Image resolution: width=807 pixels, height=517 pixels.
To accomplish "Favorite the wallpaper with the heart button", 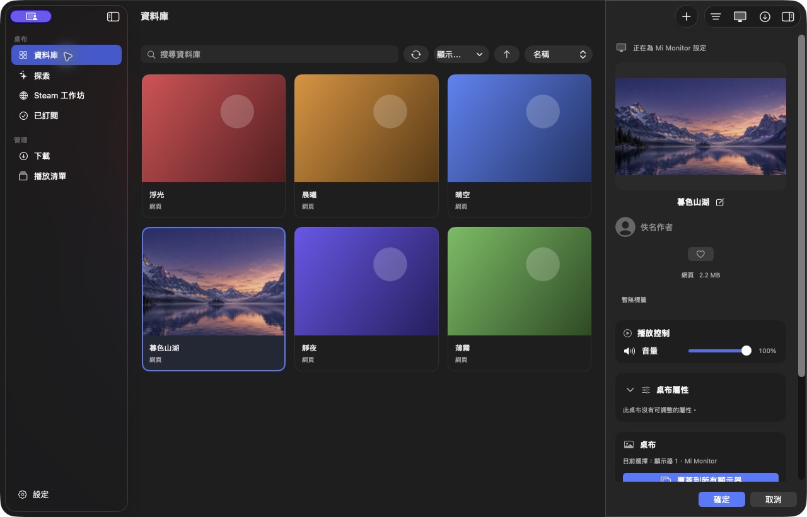I will [700, 254].
